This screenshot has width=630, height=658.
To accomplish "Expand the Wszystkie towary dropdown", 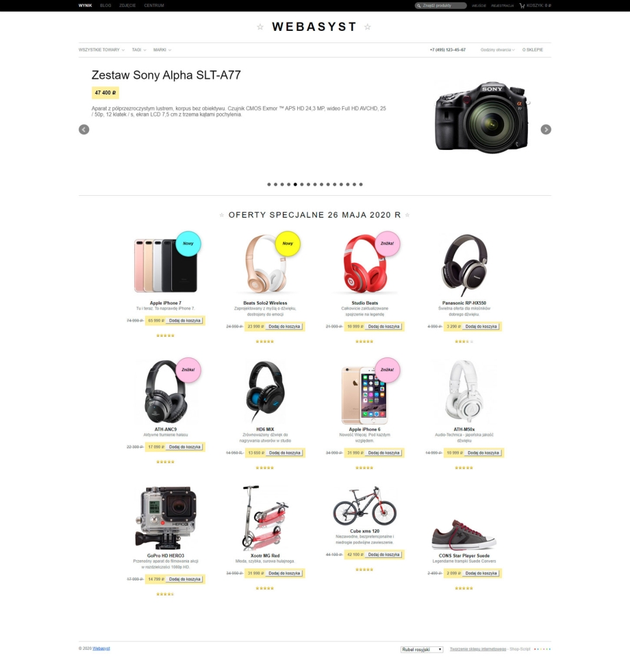I will click(101, 49).
